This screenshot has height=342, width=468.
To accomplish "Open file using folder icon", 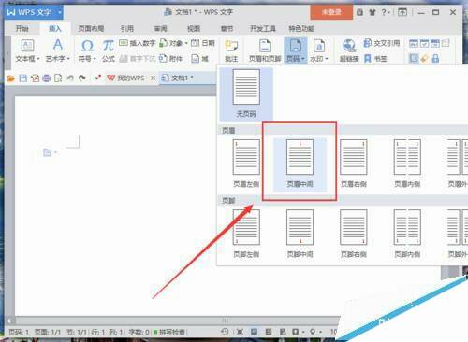I will [x=11, y=78].
